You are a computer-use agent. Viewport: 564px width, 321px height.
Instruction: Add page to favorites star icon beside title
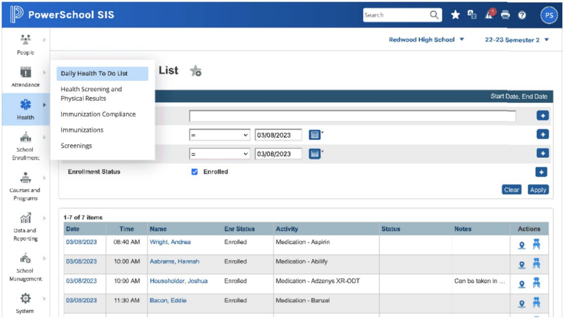(196, 71)
